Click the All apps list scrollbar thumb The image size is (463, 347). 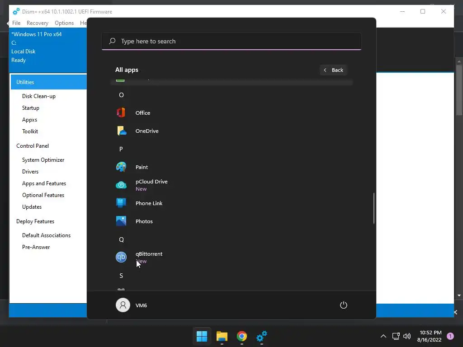point(374,208)
